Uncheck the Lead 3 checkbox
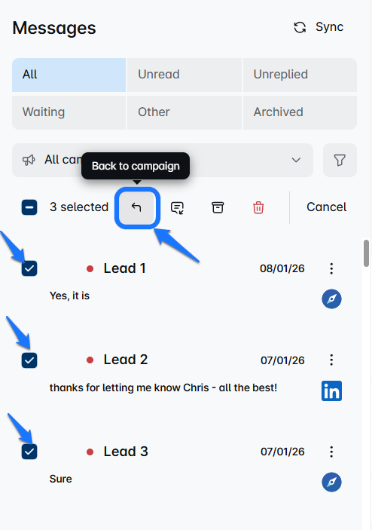This screenshot has width=372, height=530. [x=29, y=452]
